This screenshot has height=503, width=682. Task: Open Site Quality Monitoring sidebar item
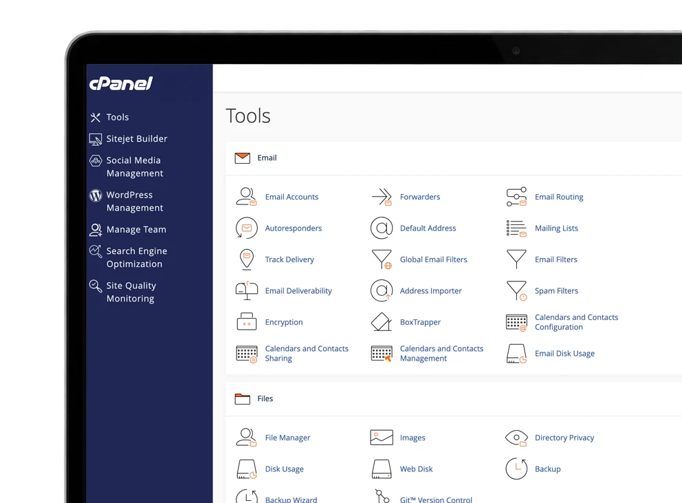[x=122, y=292]
